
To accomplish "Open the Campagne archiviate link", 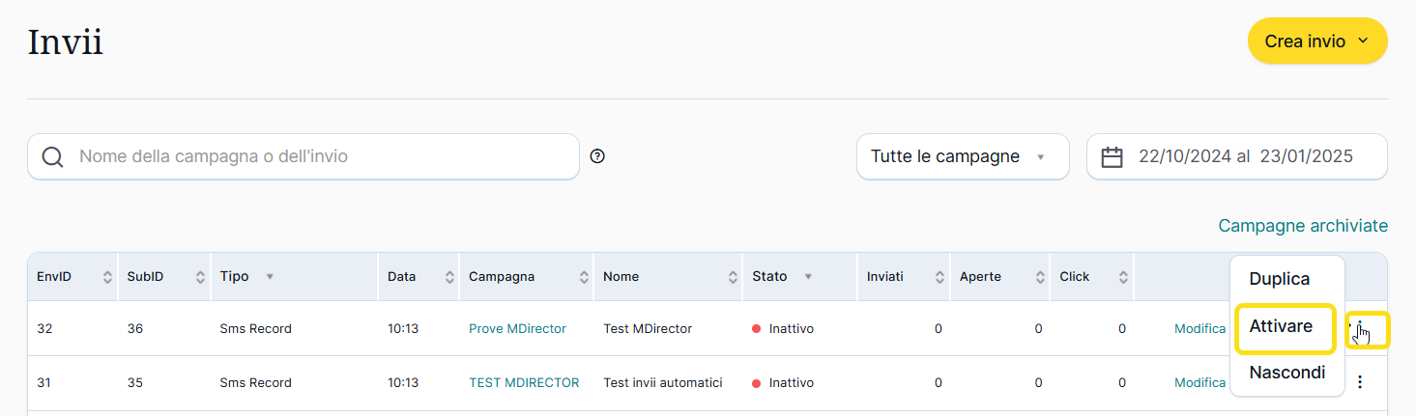I will click(1302, 226).
